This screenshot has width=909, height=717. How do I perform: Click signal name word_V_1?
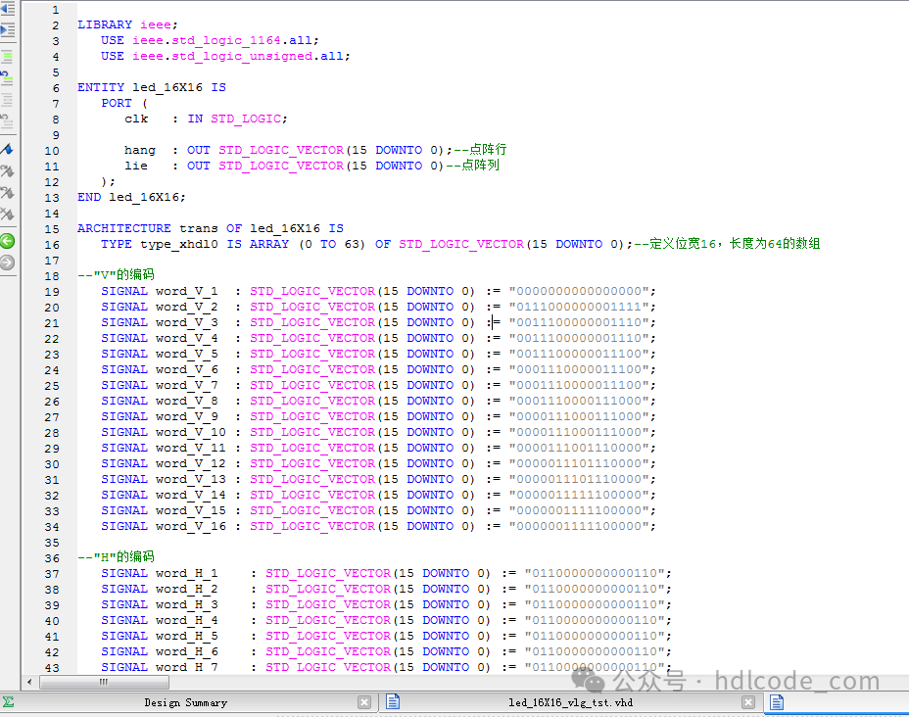point(187,291)
